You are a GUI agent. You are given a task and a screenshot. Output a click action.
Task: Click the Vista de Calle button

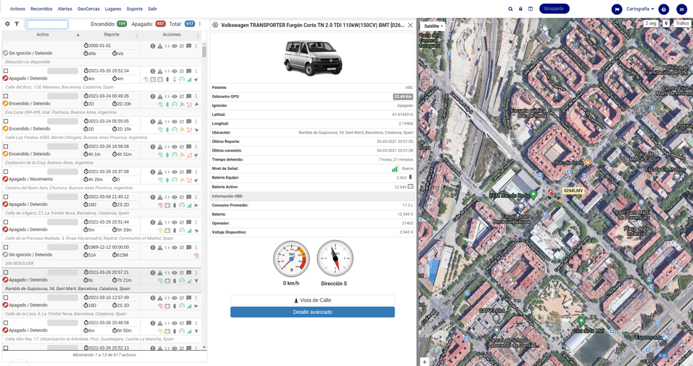(x=313, y=300)
